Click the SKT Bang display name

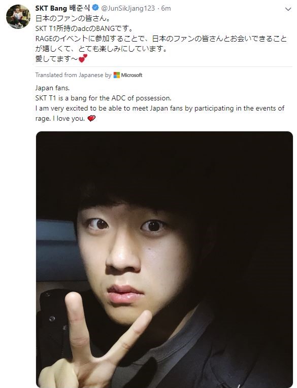coord(51,9)
